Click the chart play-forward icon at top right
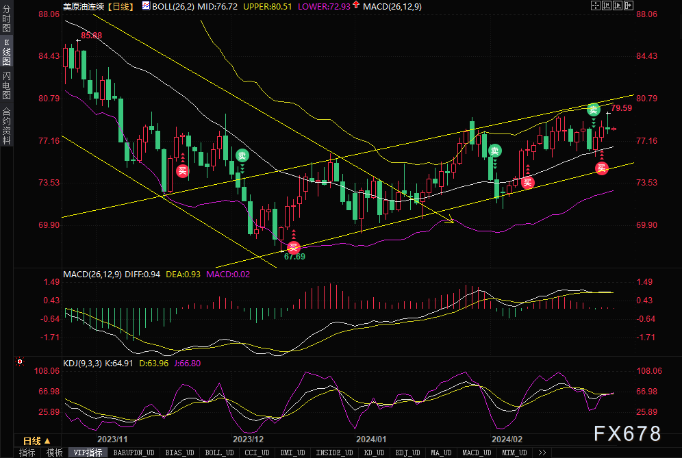The width and height of the screenshot is (682, 458). tap(618, 5)
